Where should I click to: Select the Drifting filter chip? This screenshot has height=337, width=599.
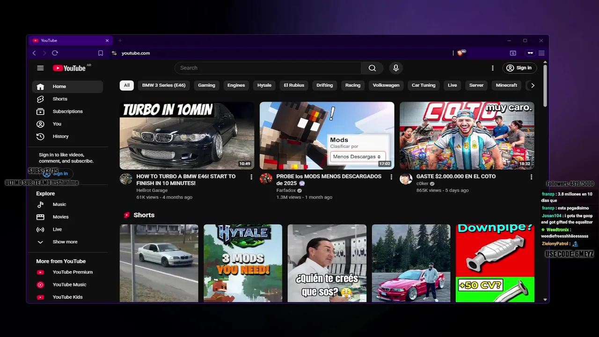pyautogui.click(x=325, y=85)
